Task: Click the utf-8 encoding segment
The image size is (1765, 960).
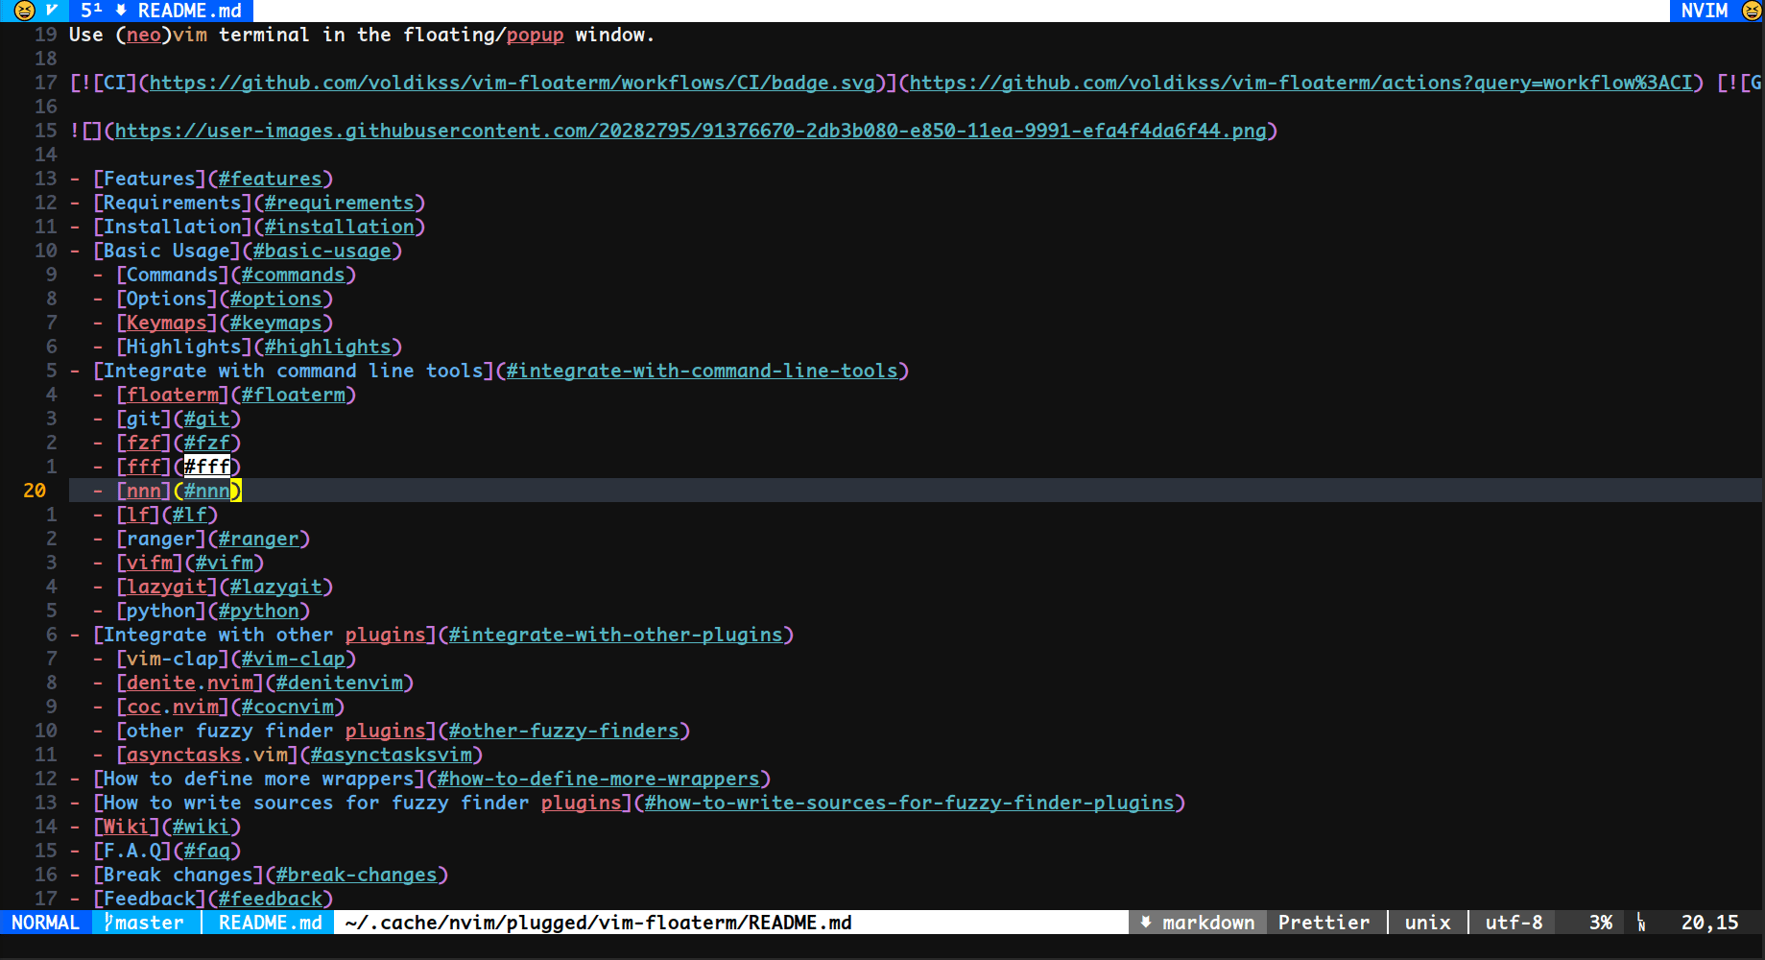Action: (1514, 923)
